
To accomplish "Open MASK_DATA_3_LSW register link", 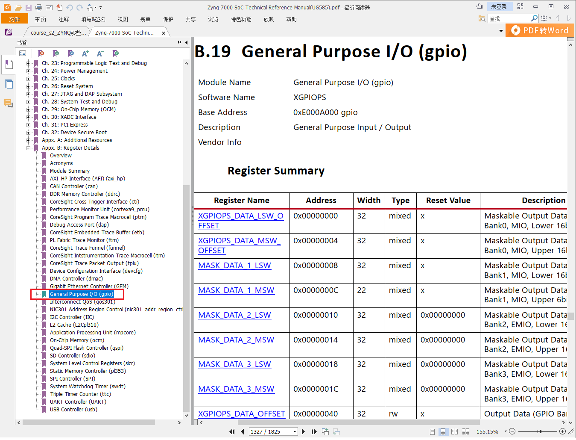I will pyautogui.click(x=234, y=364).
